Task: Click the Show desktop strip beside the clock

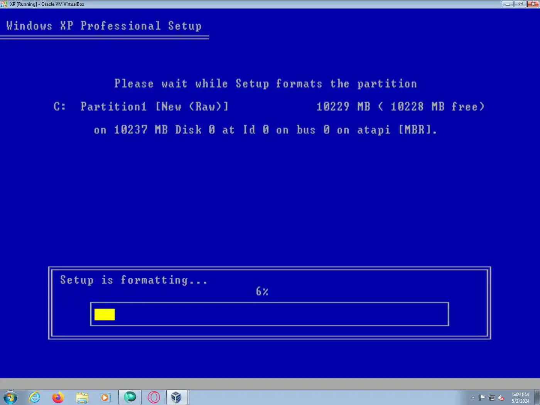Action: (x=537, y=397)
